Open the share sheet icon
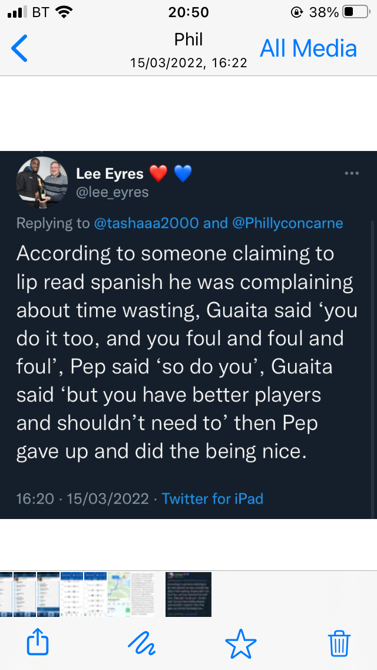 (38, 642)
